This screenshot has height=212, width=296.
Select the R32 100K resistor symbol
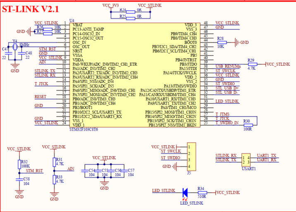coord(19,164)
